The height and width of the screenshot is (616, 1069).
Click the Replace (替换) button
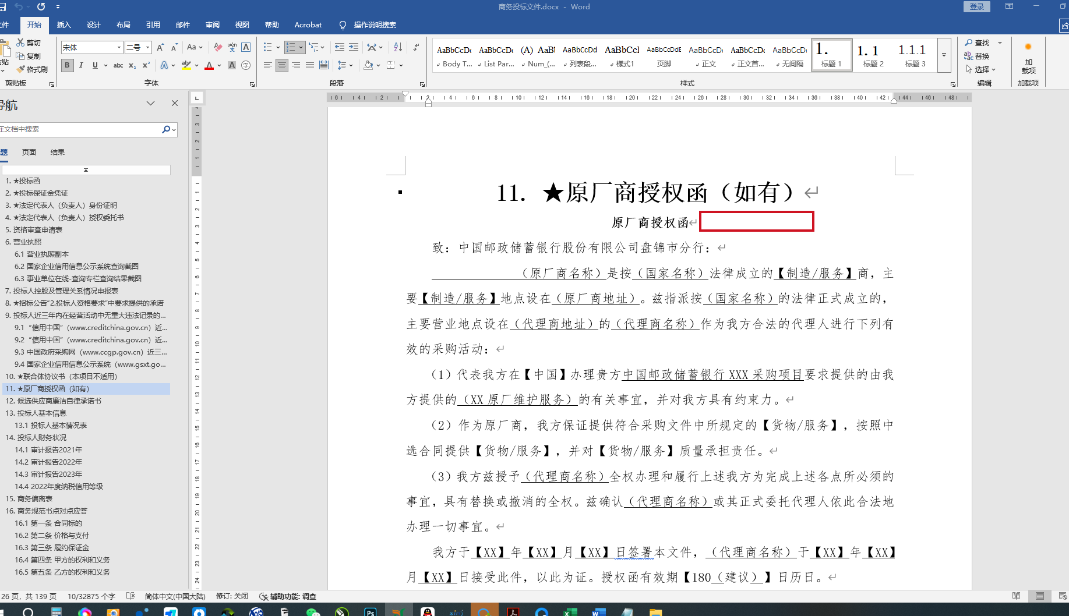[978, 56]
